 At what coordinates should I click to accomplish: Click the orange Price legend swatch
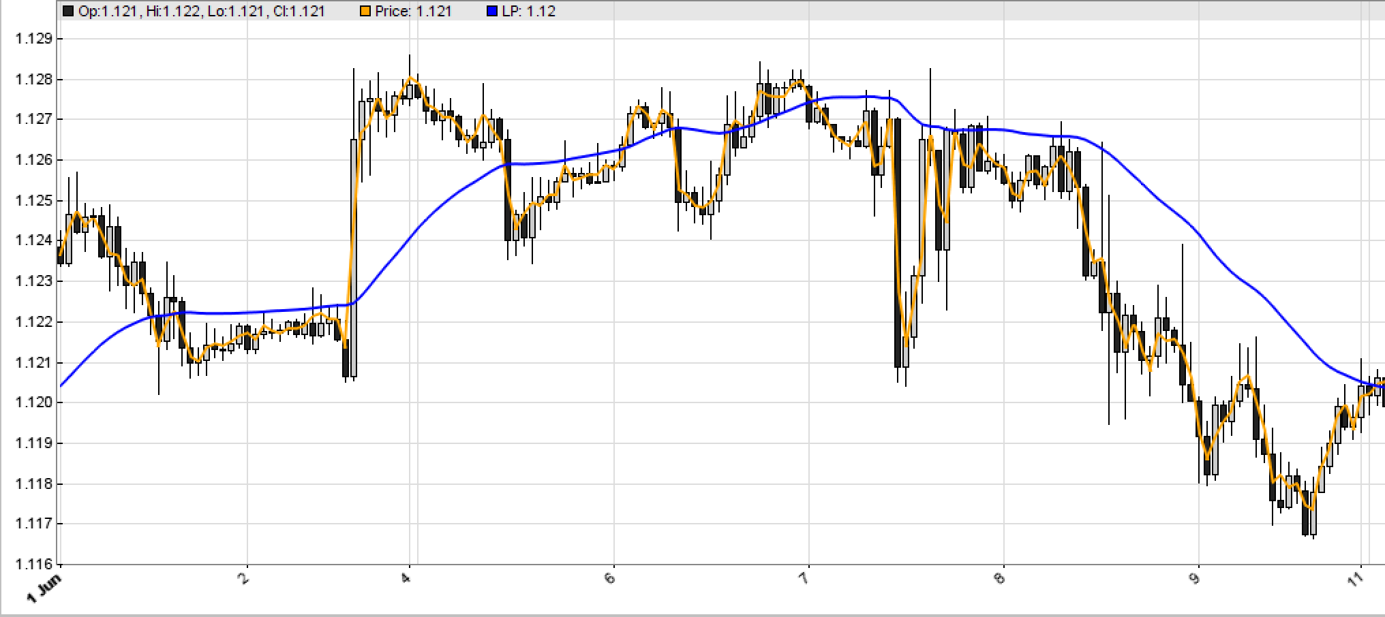(365, 11)
